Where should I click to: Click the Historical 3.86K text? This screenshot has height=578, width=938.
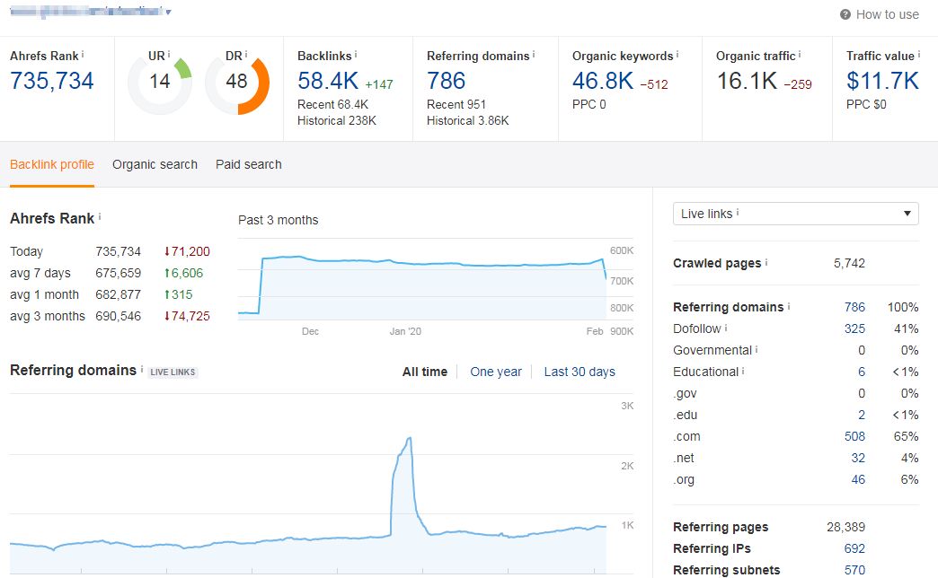(468, 121)
